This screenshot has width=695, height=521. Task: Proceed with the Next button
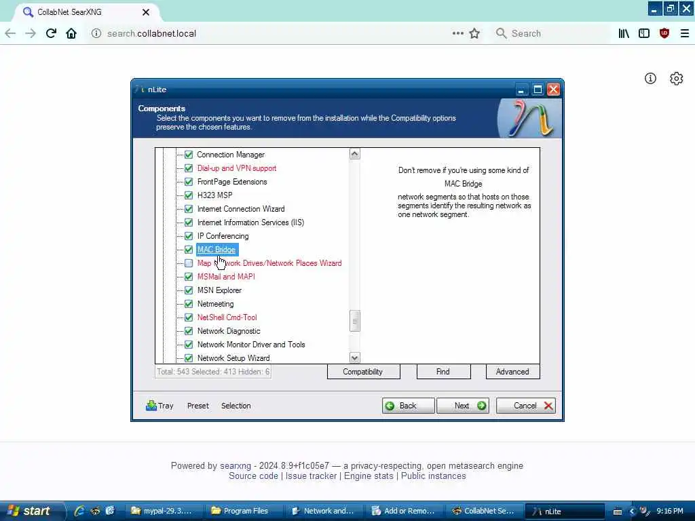coord(463,406)
